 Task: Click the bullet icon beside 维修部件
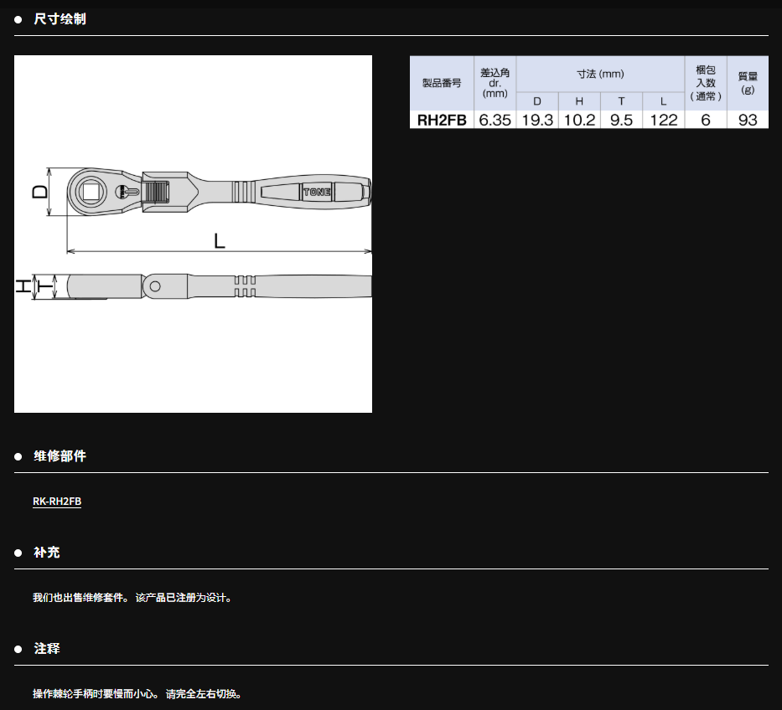(x=18, y=456)
